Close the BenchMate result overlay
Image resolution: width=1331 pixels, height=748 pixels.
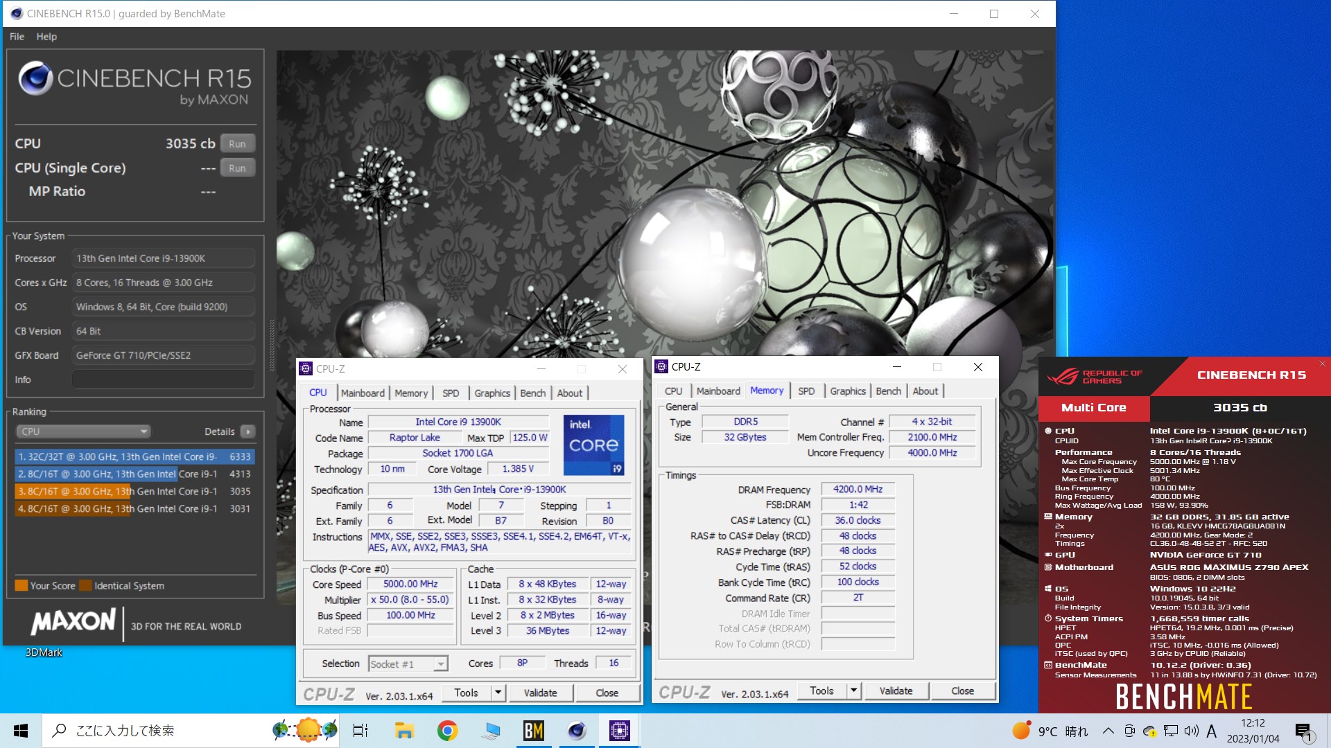click(1322, 364)
